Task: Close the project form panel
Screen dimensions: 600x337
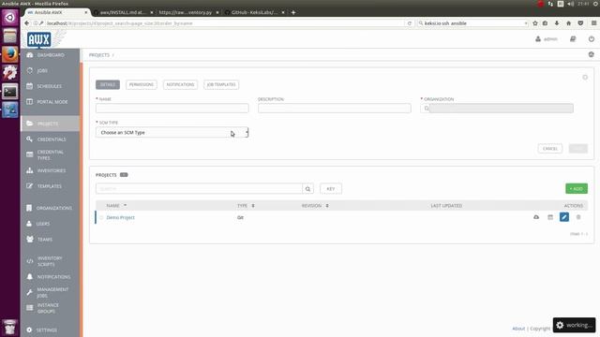Action: 585,77
